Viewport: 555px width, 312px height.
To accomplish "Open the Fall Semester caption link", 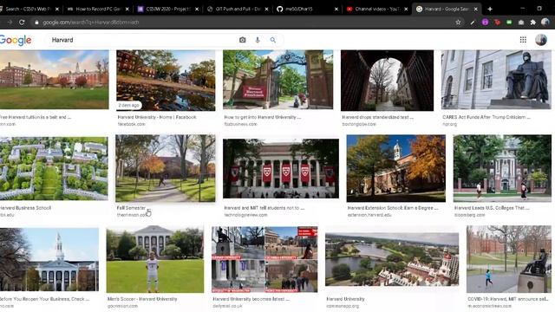I will click(x=131, y=208).
